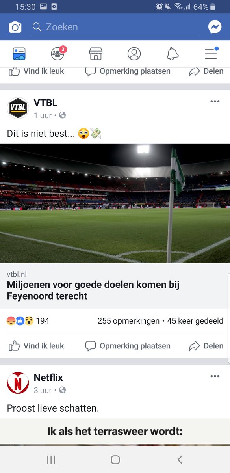Tap the Zoeken search field
The height and width of the screenshot is (473, 230).
(x=115, y=27)
